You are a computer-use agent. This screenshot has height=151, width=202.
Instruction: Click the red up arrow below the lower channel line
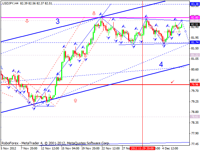point(76,101)
